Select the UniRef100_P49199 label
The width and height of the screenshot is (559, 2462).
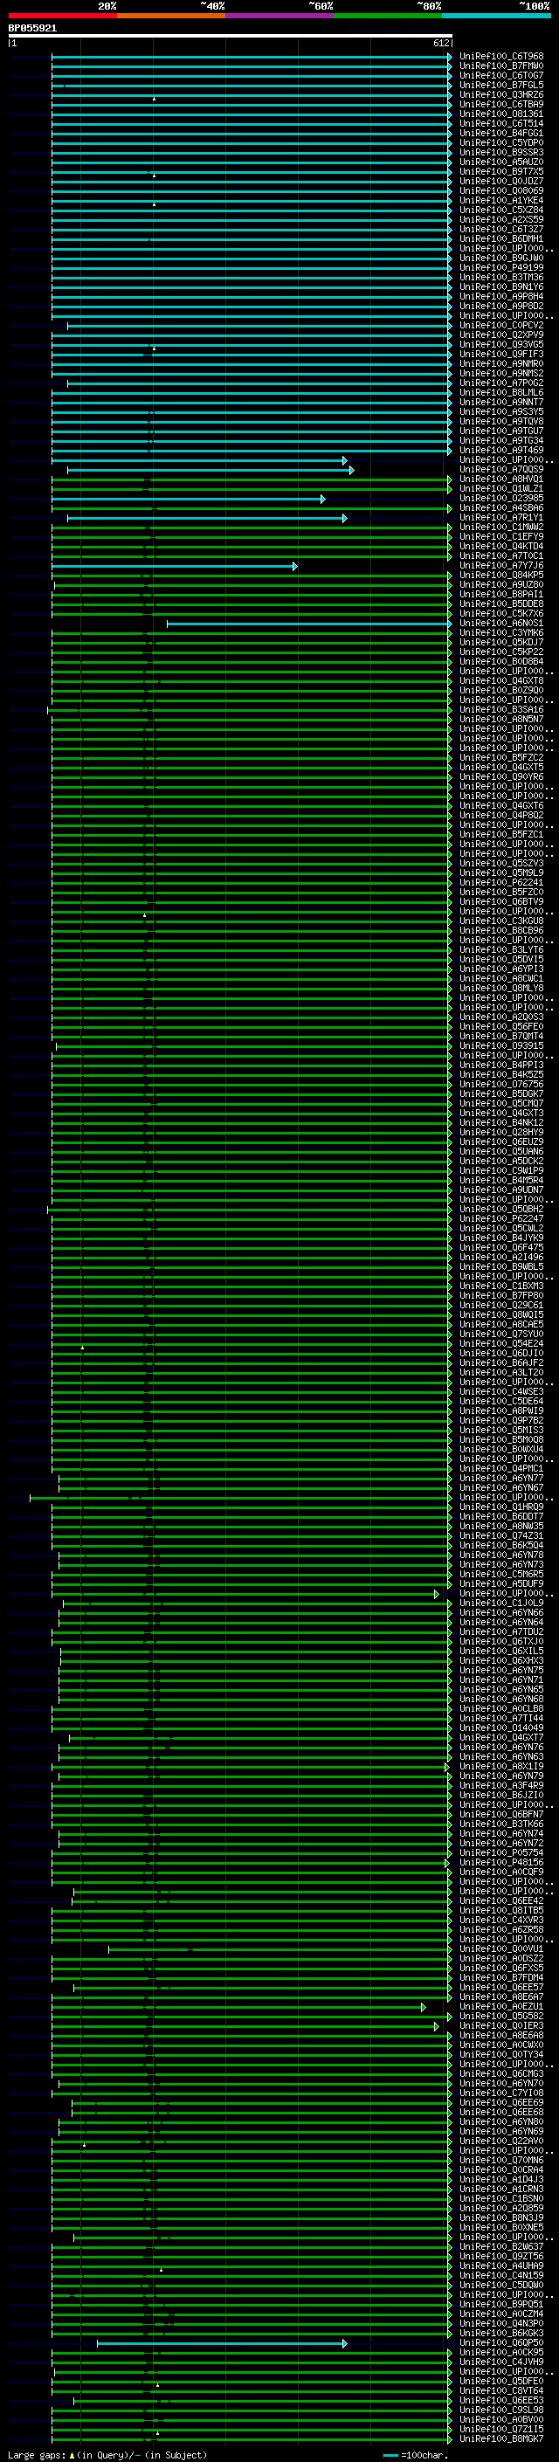[x=501, y=267]
